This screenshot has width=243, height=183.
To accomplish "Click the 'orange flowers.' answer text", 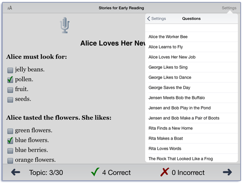I will tap(35, 160).
